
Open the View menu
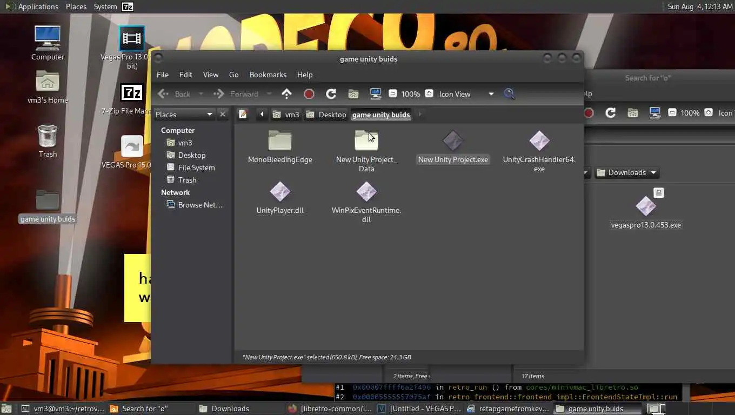point(211,75)
